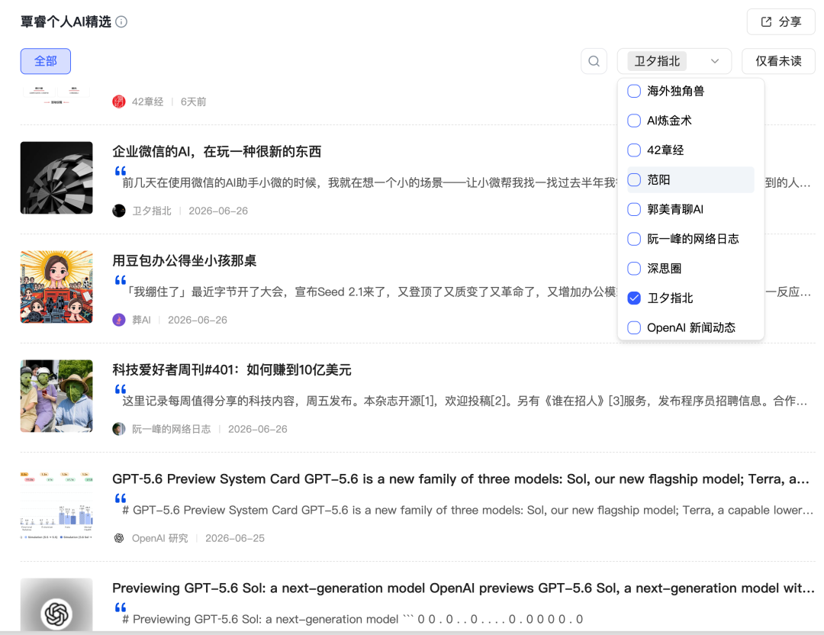The width and height of the screenshot is (824, 635).
Task: Click the OpenAI 研究 logo avatar
Action: point(119,538)
